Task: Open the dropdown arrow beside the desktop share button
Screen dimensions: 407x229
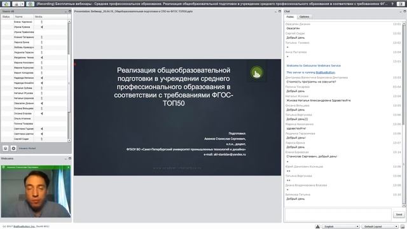Action: point(23,4)
